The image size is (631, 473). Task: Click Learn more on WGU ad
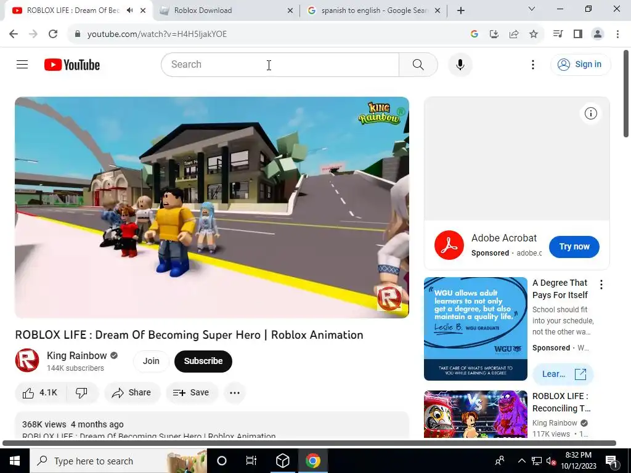(x=563, y=374)
